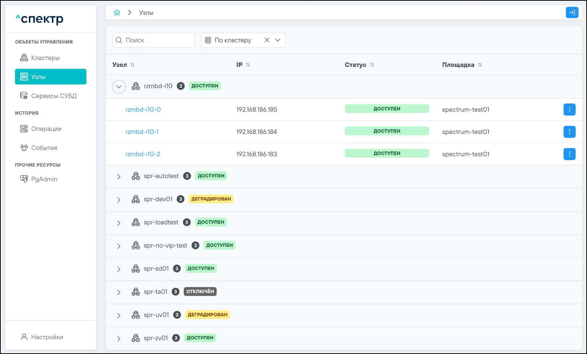This screenshot has height=354, width=587.
Task: Sort by Узел column
Action: (x=132, y=65)
